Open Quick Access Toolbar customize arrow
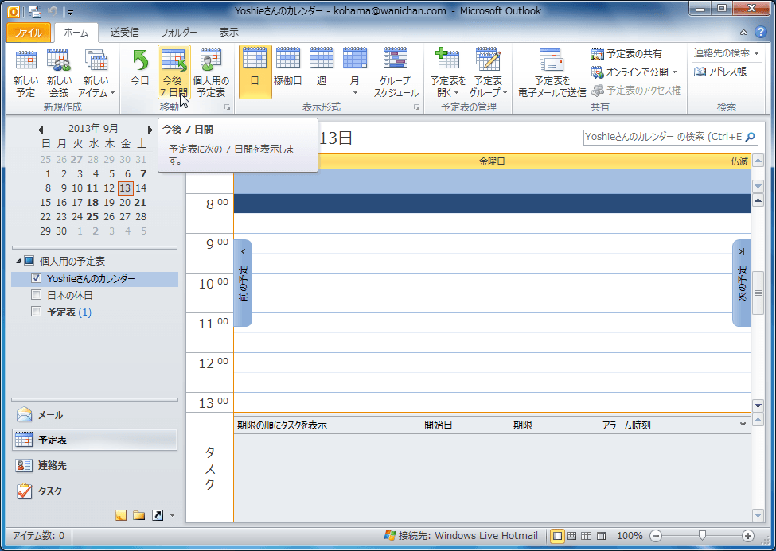 point(70,12)
